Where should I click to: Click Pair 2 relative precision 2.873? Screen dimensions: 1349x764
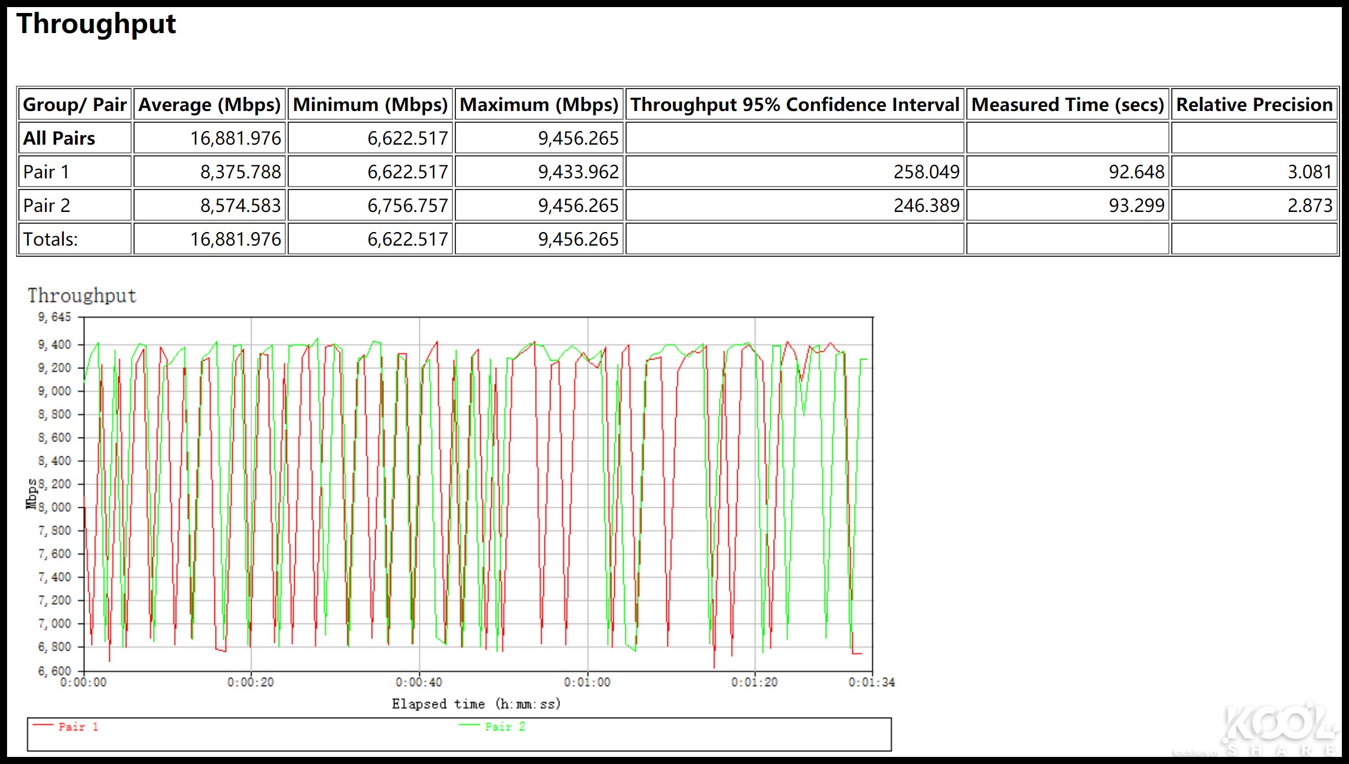click(x=1309, y=205)
